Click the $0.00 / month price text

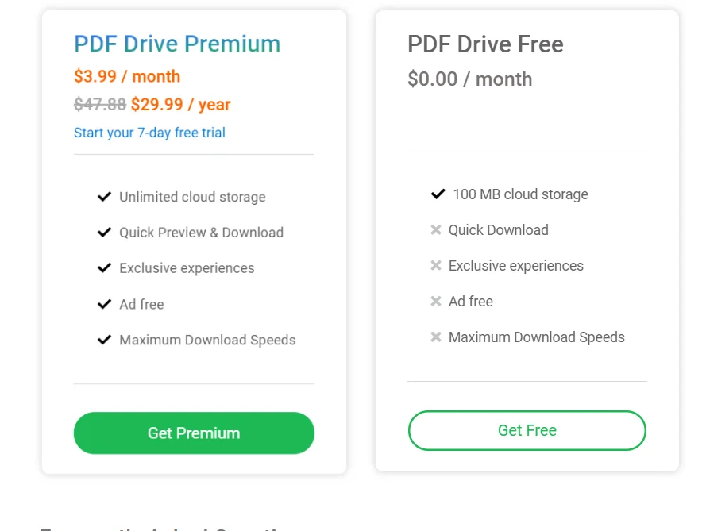[469, 79]
